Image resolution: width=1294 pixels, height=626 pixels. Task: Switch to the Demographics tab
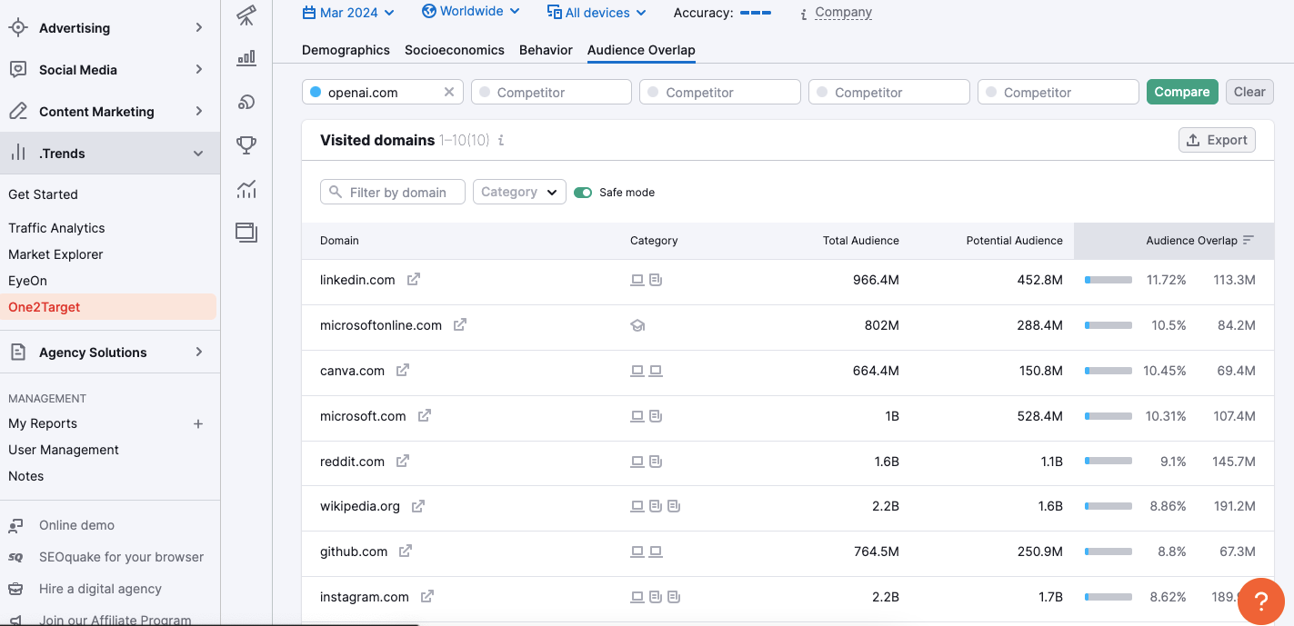[x=346, y=50]
